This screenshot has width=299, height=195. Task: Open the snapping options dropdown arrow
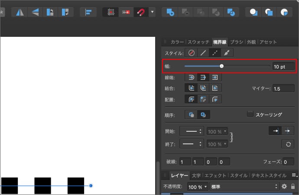[152, 12]
